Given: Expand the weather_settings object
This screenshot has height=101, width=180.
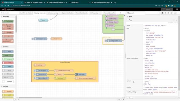Looking at the screenshot, I should click(x=144, y=92).
